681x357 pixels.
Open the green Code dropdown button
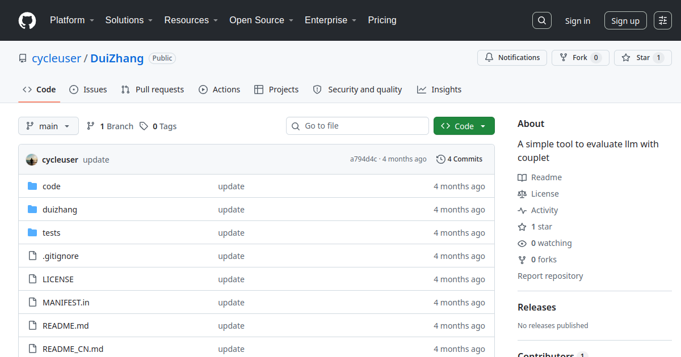pos(464,126)
